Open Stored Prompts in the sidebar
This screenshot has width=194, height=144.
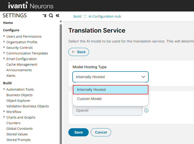coord(18,140)
